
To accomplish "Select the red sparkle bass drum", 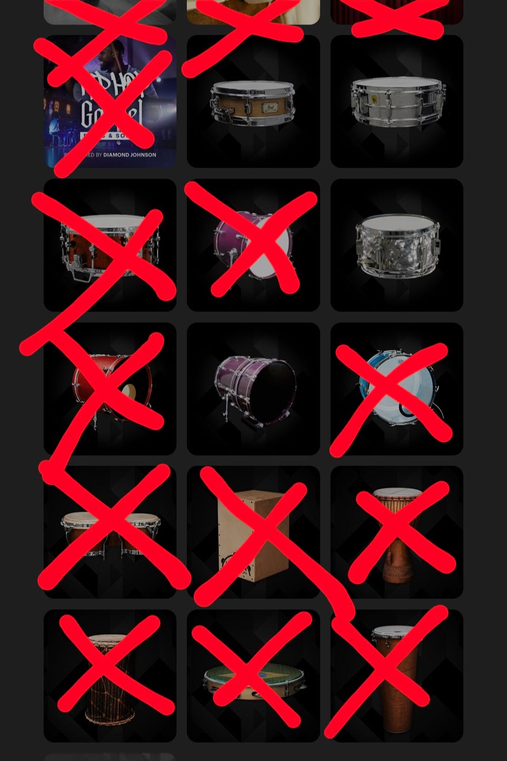I will [x=110, y=389].
